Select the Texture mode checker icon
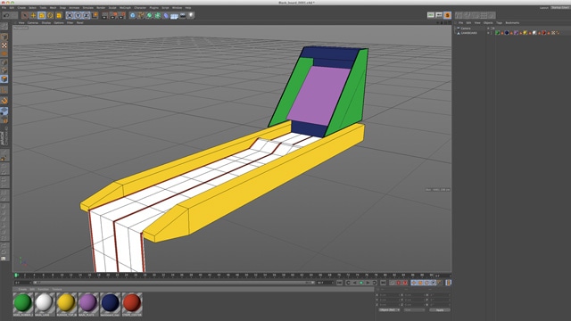571x321 pixels. pyautogui.click(x=4, y=45)
